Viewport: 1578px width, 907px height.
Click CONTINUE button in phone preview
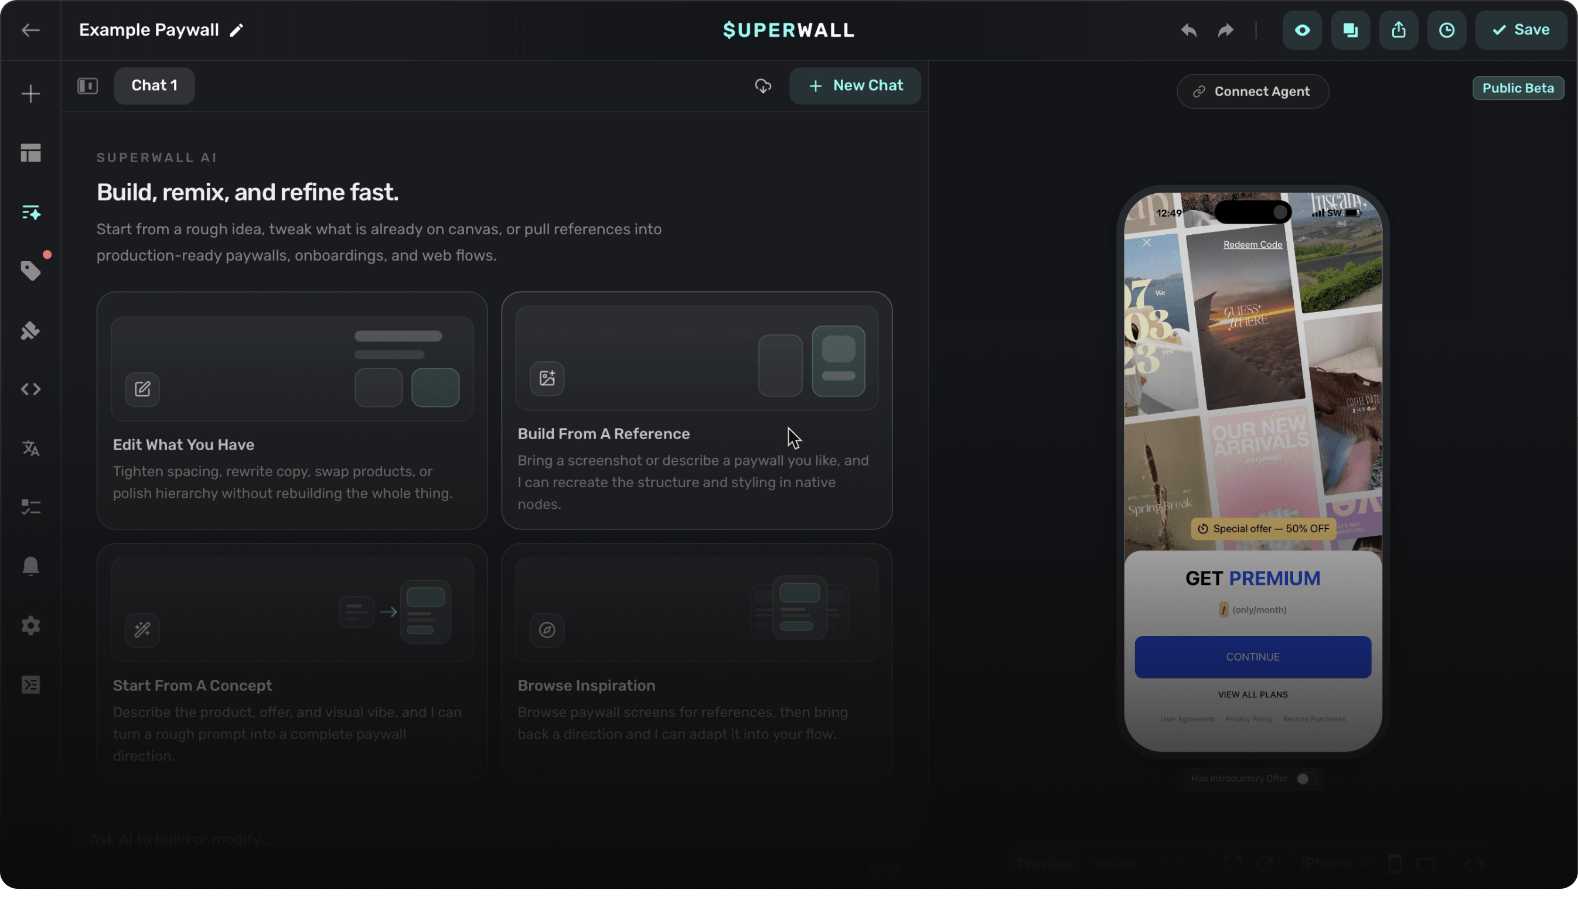1252,657
